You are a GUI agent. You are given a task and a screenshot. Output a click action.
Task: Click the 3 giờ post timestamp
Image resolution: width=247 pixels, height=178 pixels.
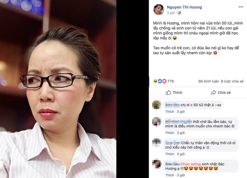tap(171, 13)
